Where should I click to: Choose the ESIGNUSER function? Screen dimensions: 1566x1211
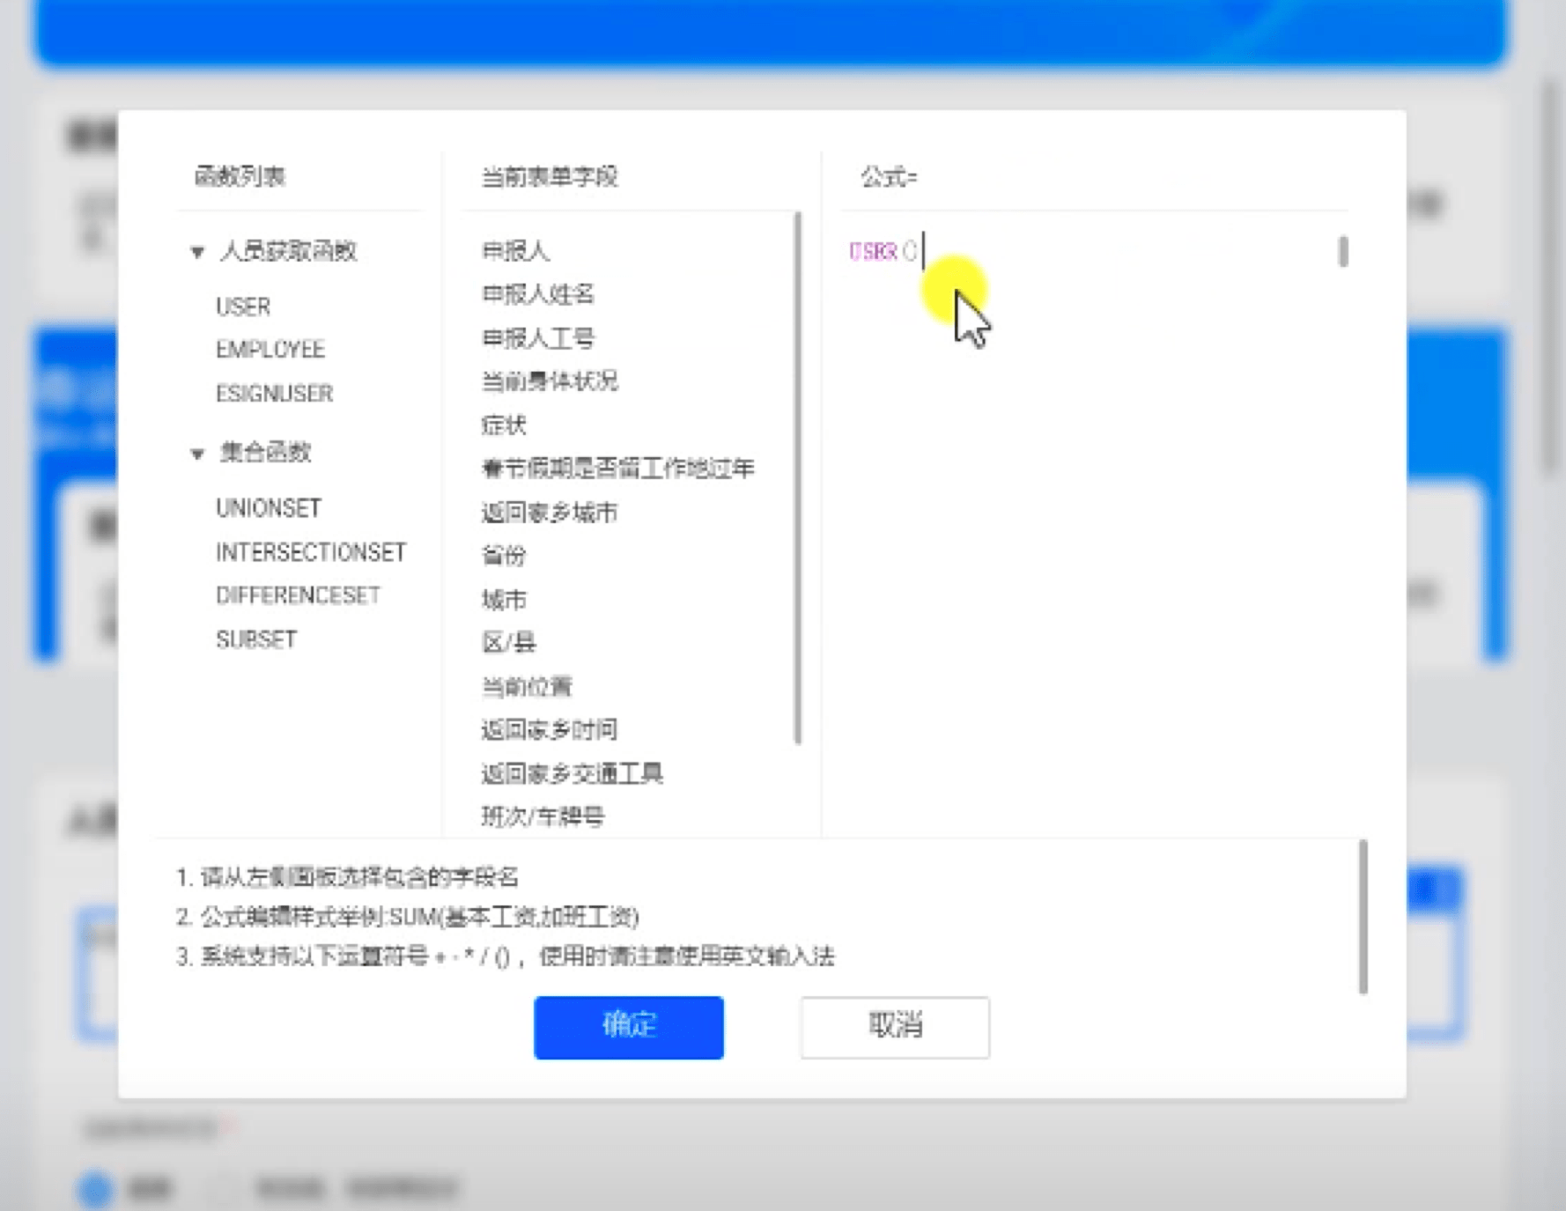(x=275, y=393)
